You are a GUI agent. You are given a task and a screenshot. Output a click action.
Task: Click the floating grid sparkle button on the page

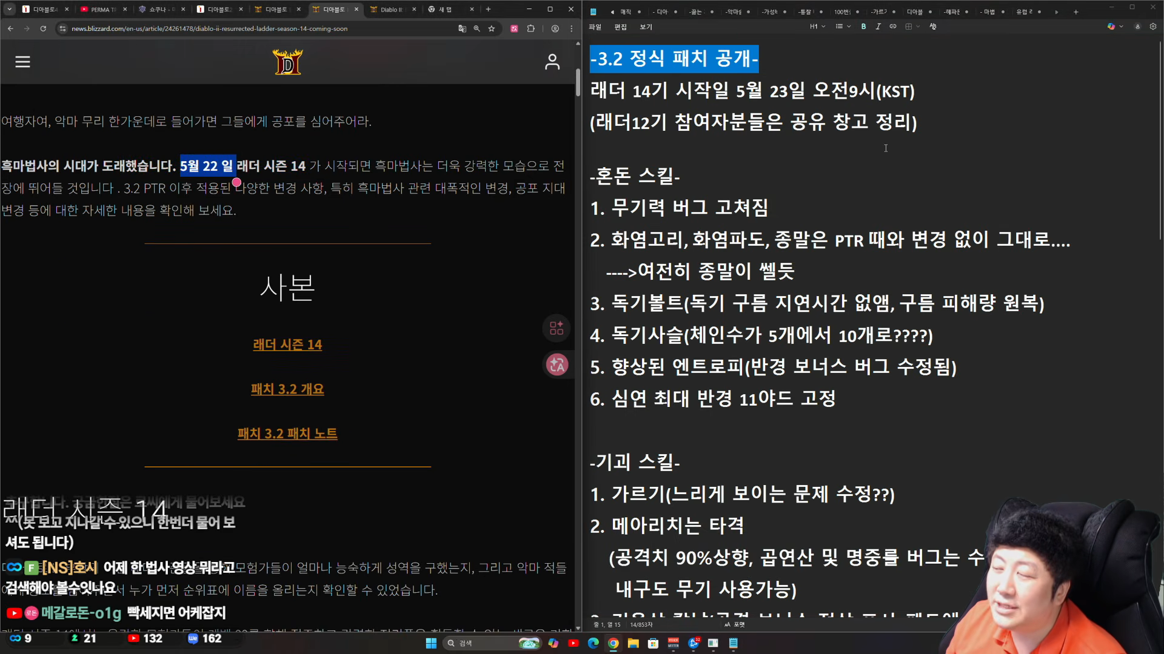click(x=557, y=328)
